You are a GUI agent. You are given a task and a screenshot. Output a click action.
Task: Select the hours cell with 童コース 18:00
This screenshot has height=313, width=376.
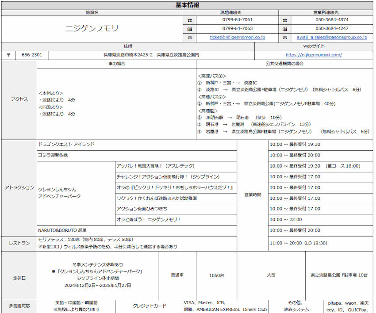[x=321, y=167]
